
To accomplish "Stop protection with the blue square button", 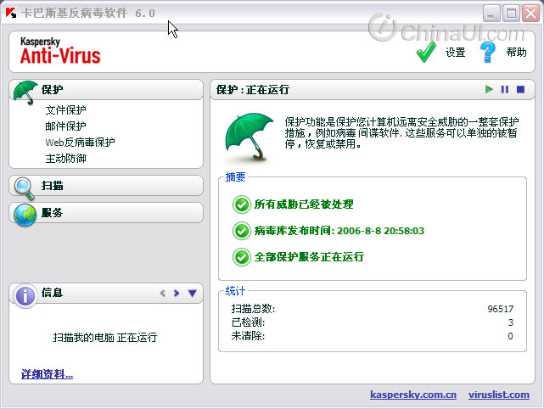I will click(520, 89).
